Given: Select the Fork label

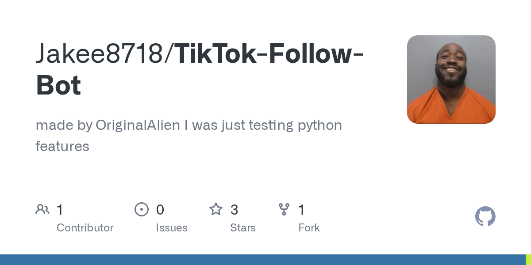Looking at the screenshot, I should [309, 228].
